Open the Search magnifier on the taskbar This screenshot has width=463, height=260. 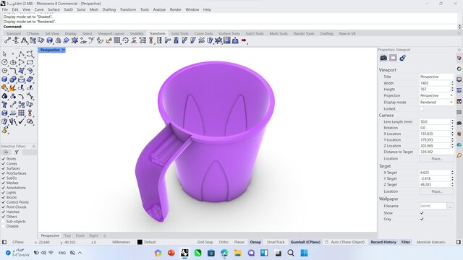click(291, 253)
